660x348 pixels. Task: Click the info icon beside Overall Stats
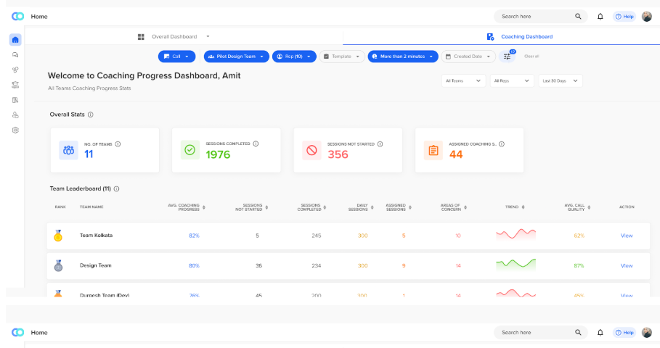pyautogui.click(x=91, y=115)
